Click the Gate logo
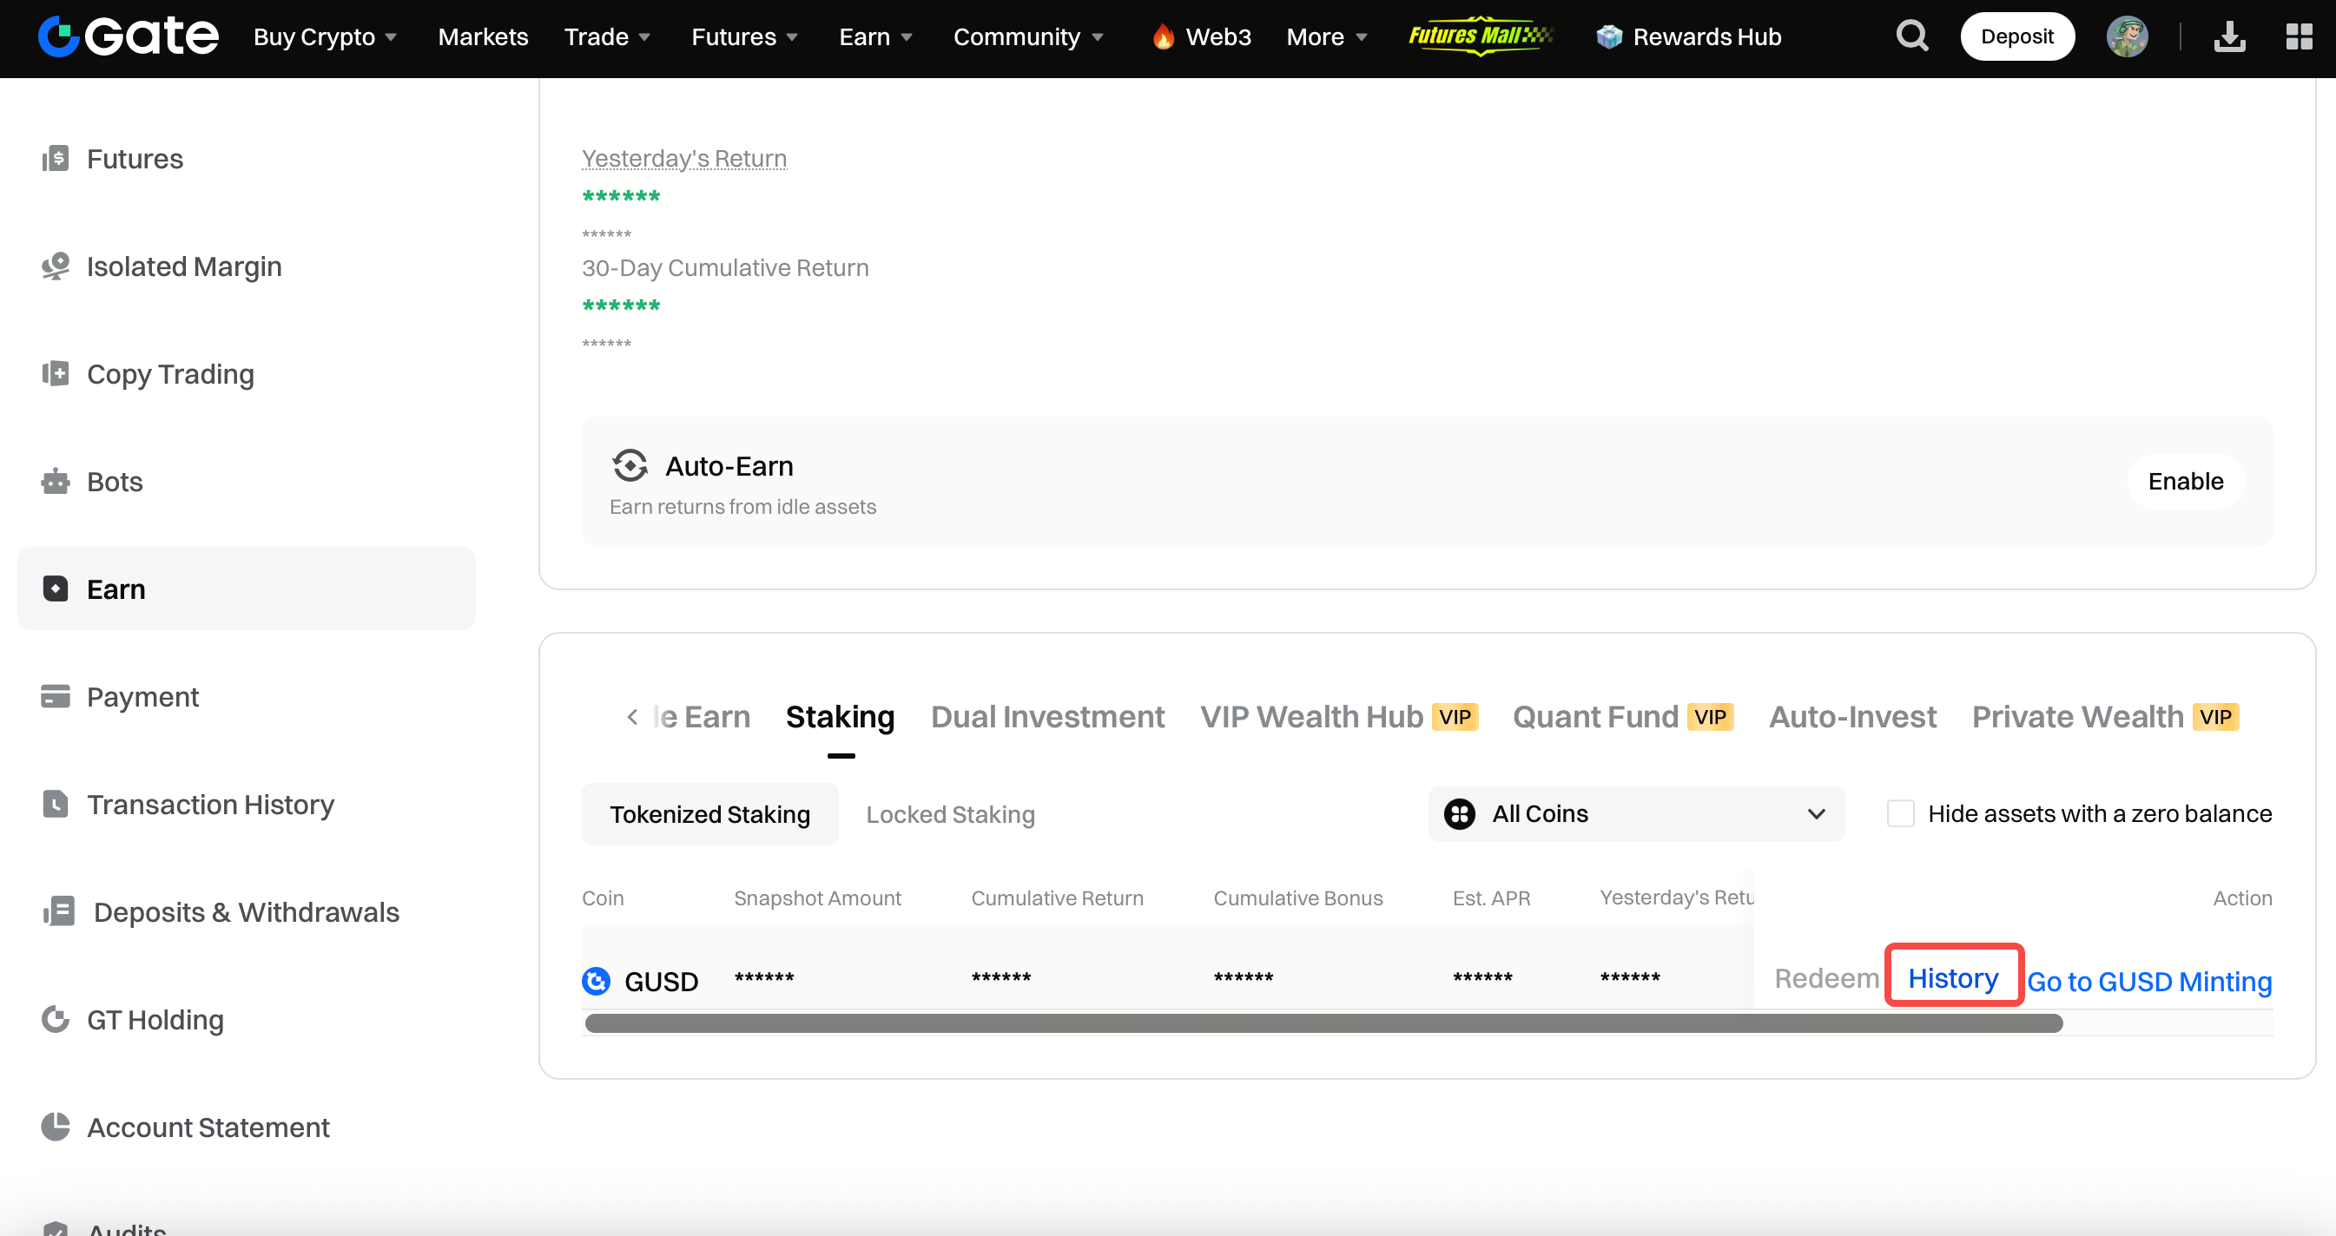This screenshot has height=1236, width=2336. pos(128,36)
